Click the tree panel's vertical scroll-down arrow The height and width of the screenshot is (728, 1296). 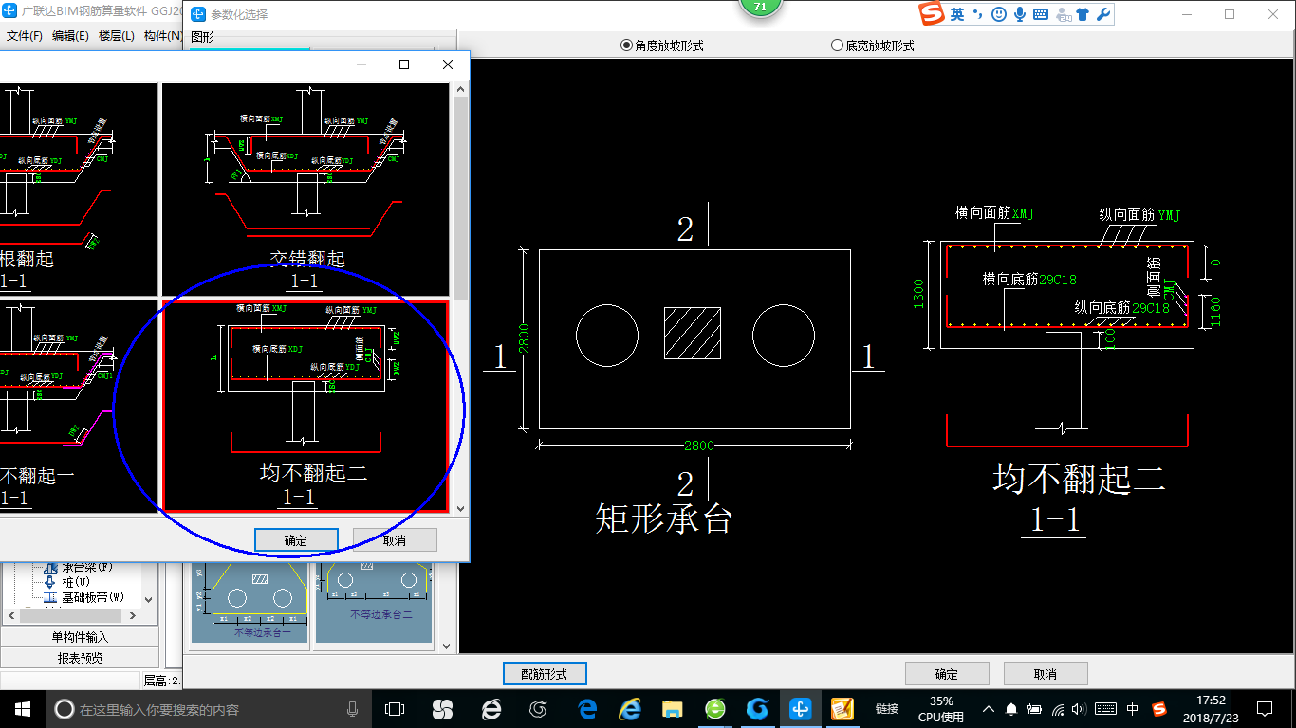click(149, 599)
